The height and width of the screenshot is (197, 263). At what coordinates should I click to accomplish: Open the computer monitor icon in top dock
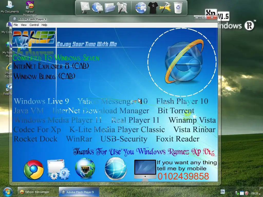(86, 7)
